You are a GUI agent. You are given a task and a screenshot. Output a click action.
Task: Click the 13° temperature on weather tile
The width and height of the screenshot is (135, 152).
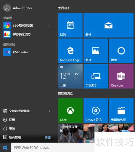tap(65, 76)
